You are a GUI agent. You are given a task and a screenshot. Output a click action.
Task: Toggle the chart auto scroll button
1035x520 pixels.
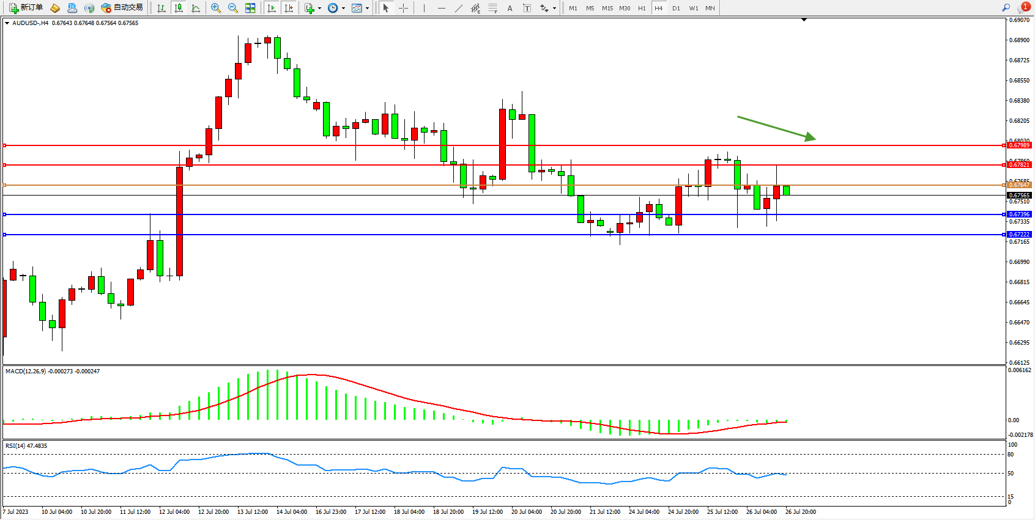(272, 8)
